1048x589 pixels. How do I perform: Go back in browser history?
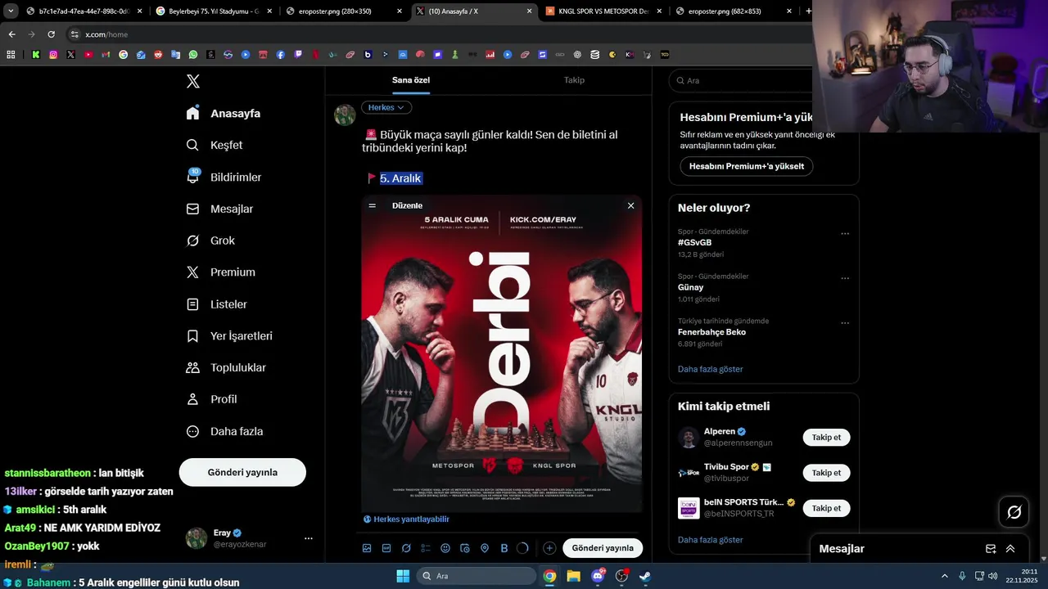[x=11, y=34]
